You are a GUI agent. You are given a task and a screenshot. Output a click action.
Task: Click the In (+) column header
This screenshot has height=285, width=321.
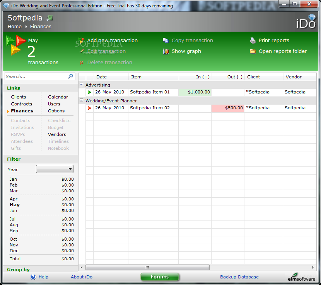click(195, 77)
